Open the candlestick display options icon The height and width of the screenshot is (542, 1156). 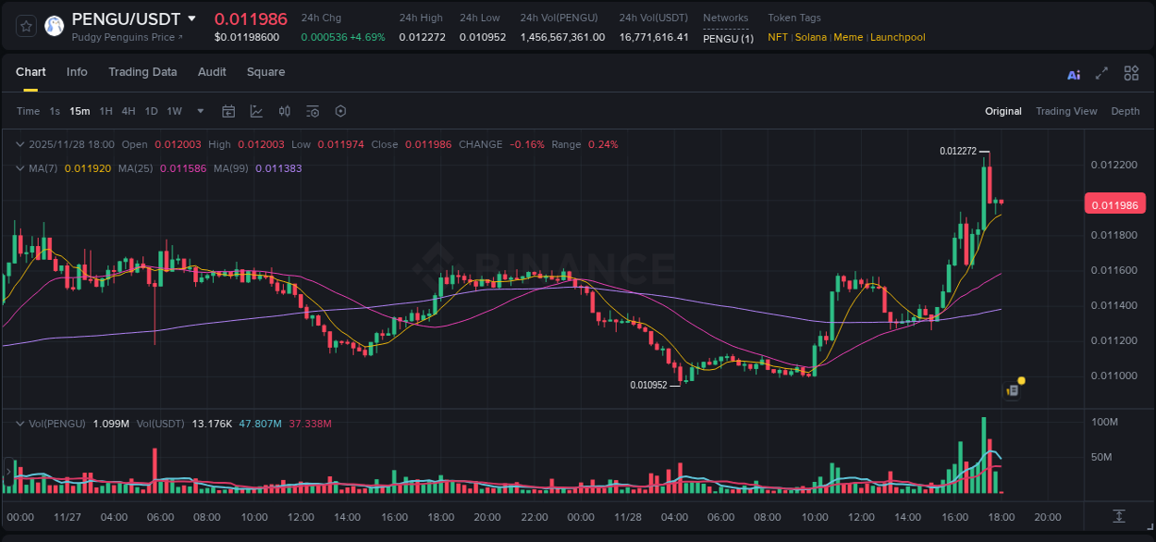284,110
